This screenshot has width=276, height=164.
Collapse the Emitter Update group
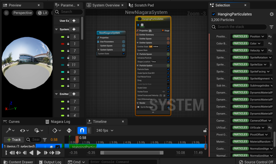(x=138, y=43)
